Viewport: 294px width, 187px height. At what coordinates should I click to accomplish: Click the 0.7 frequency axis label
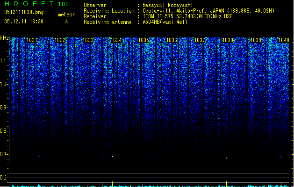click(4, 154)
